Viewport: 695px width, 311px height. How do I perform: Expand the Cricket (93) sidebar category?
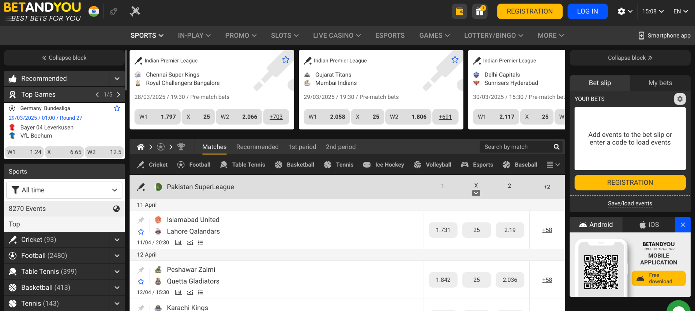pos(117,240)
